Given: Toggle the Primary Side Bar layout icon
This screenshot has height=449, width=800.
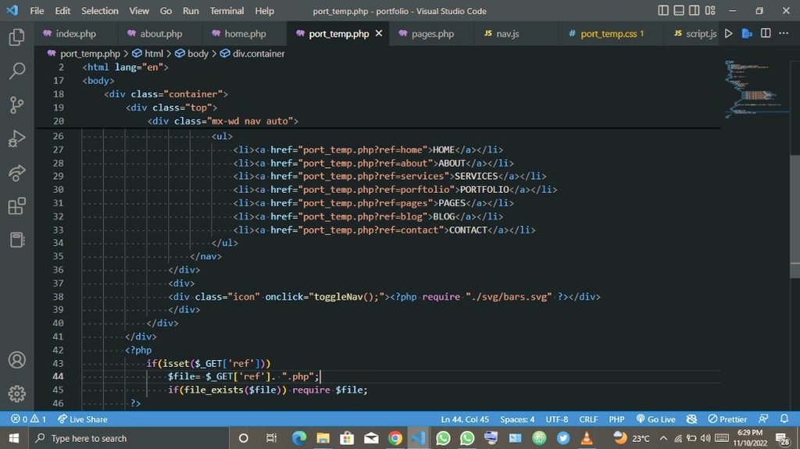Looking at the screenshot, I should (662, 10).
